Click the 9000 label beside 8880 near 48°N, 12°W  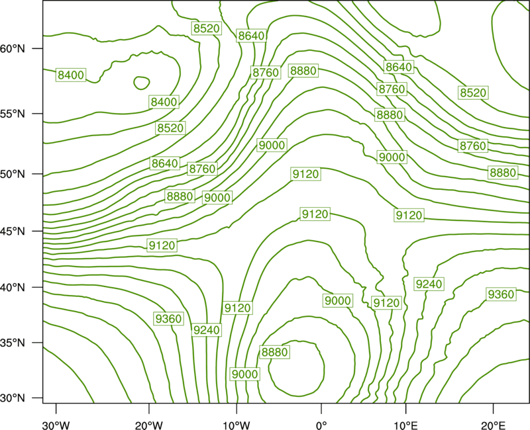pyautogui.click(x=217, y=197)
